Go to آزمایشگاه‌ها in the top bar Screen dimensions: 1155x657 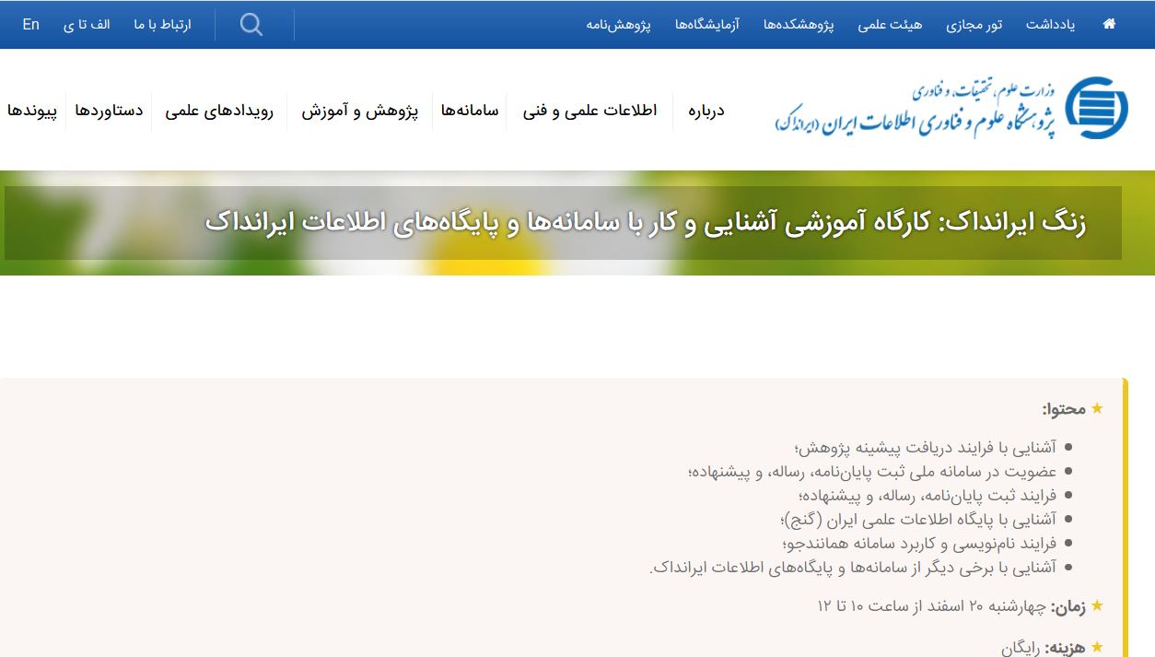click(706, 25)
